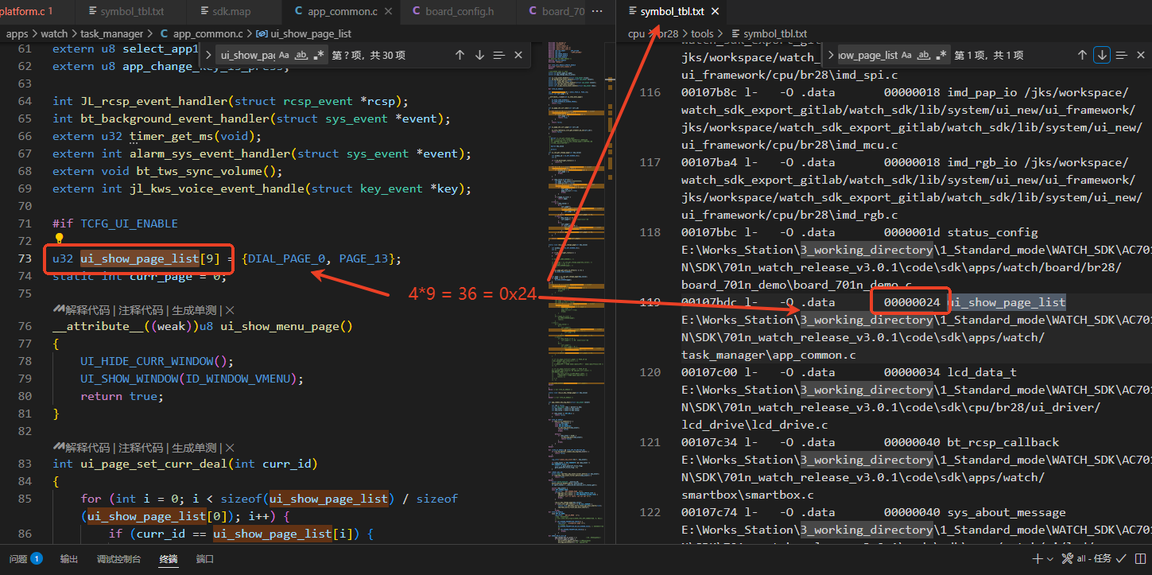Click the lightbulb code action icon
Screen dimensions: 1152x575
pos(59,239)
